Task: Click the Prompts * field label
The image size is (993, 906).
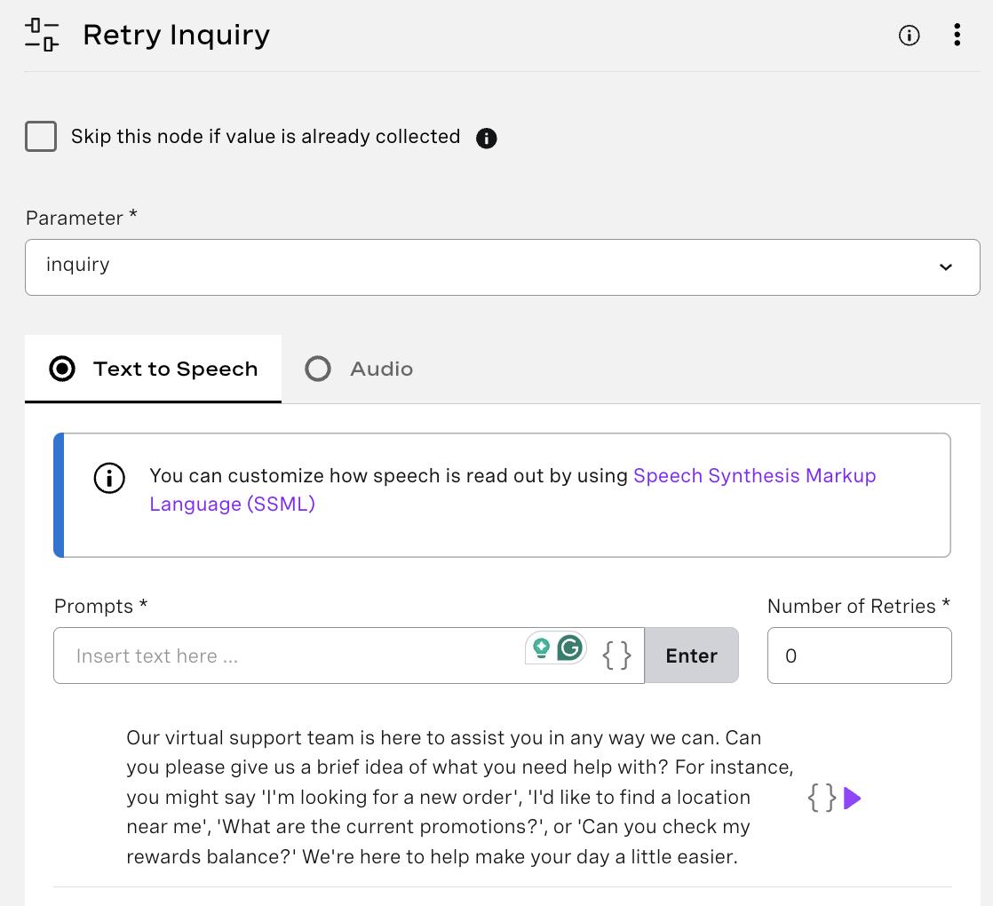Action: tap(100, 606)
